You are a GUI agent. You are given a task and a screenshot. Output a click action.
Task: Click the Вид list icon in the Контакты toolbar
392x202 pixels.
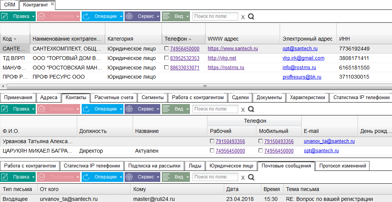[166, 109]
